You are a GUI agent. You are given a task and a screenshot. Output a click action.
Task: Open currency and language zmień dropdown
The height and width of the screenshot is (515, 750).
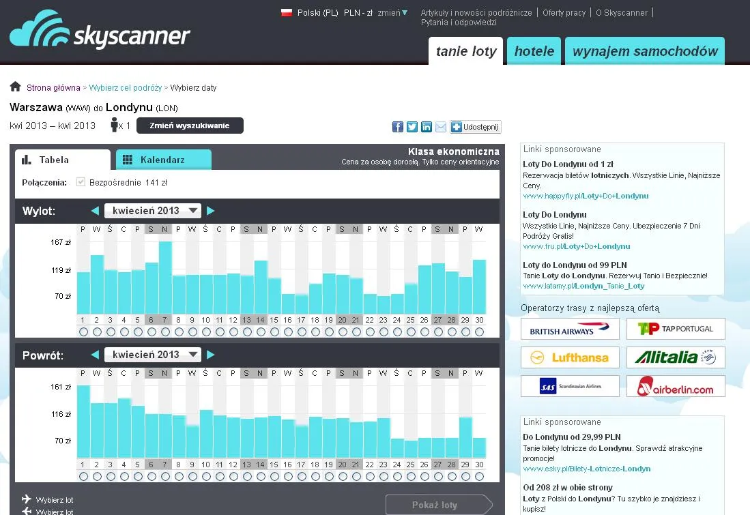(x=392, y=12)
